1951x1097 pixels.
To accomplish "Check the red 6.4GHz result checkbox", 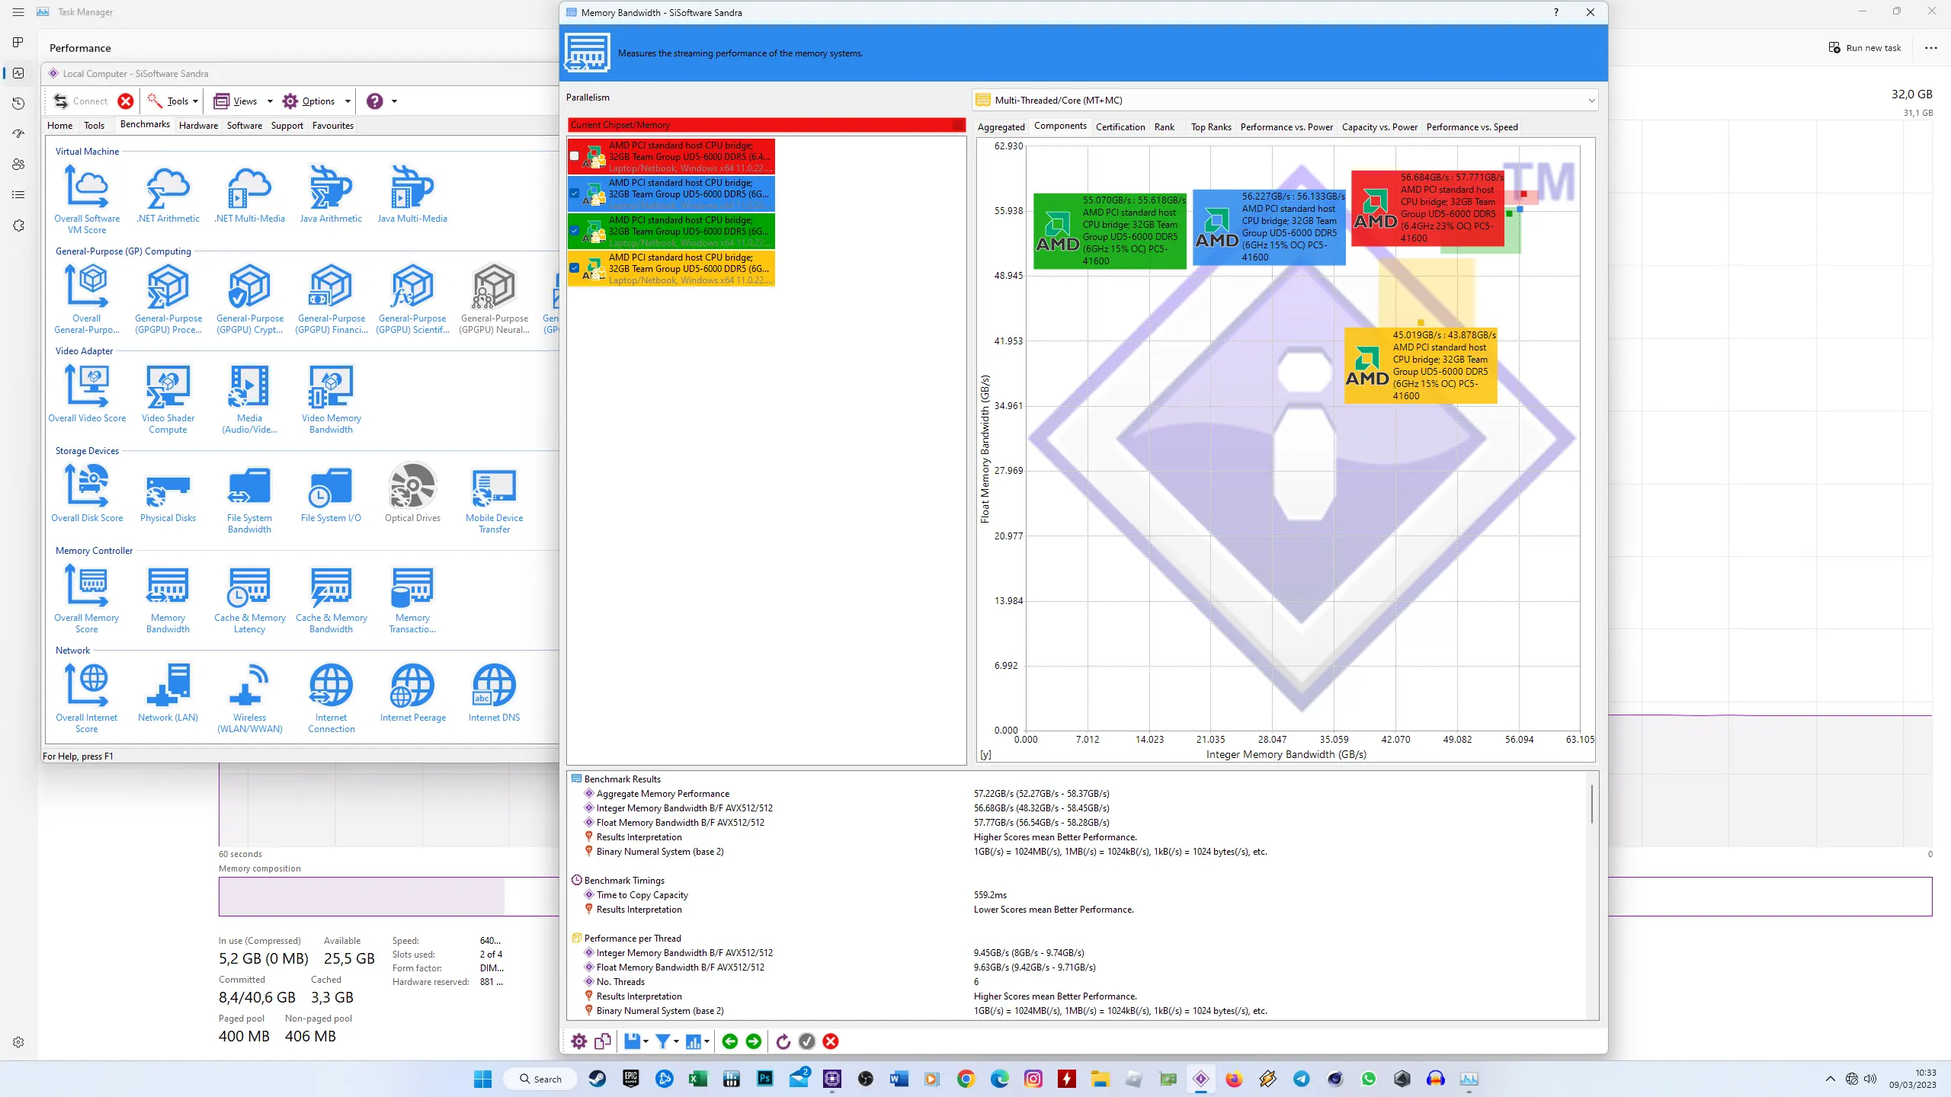I will tap(575, 156).
